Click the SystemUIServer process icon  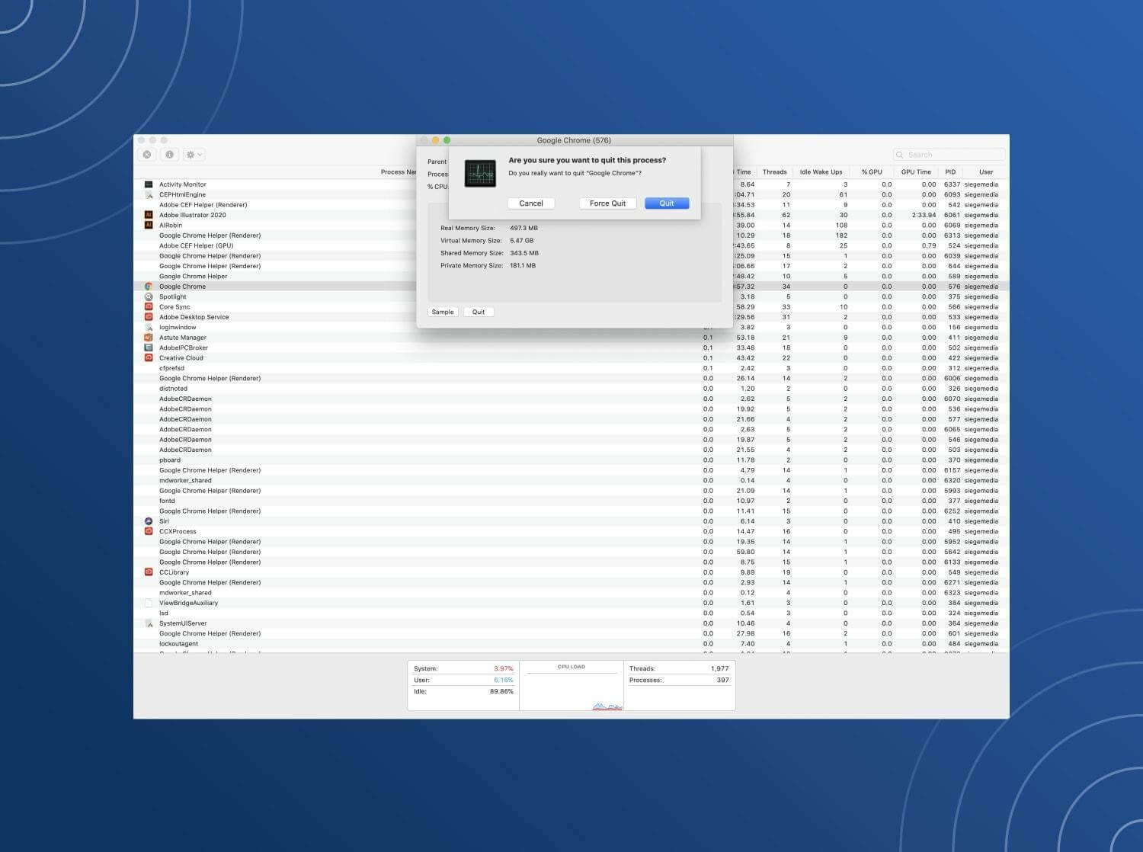point(149,623)
